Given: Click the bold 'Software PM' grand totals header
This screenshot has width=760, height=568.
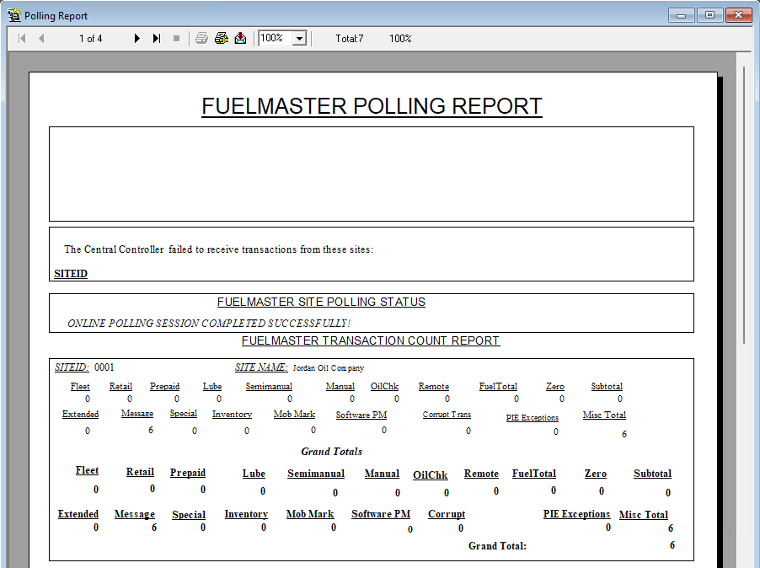Looking at the screenshot, I should [x=381, y=514].
